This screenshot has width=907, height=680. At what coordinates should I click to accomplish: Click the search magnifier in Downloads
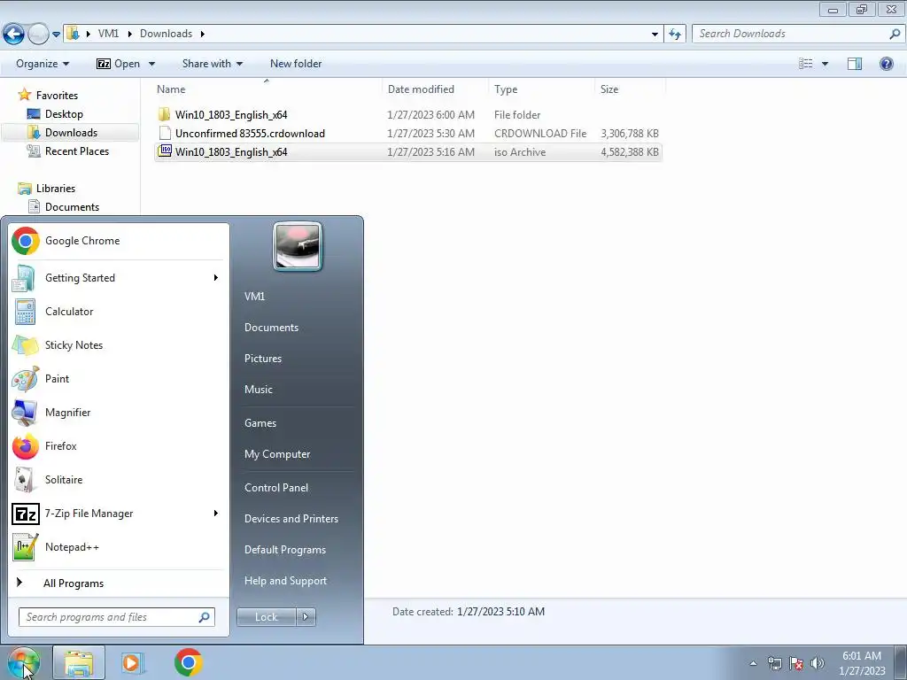coord(895,35)
